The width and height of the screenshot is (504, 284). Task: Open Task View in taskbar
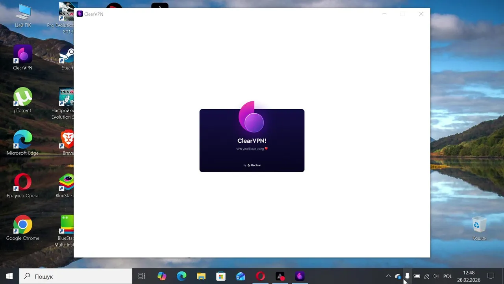tap(142, 276)
